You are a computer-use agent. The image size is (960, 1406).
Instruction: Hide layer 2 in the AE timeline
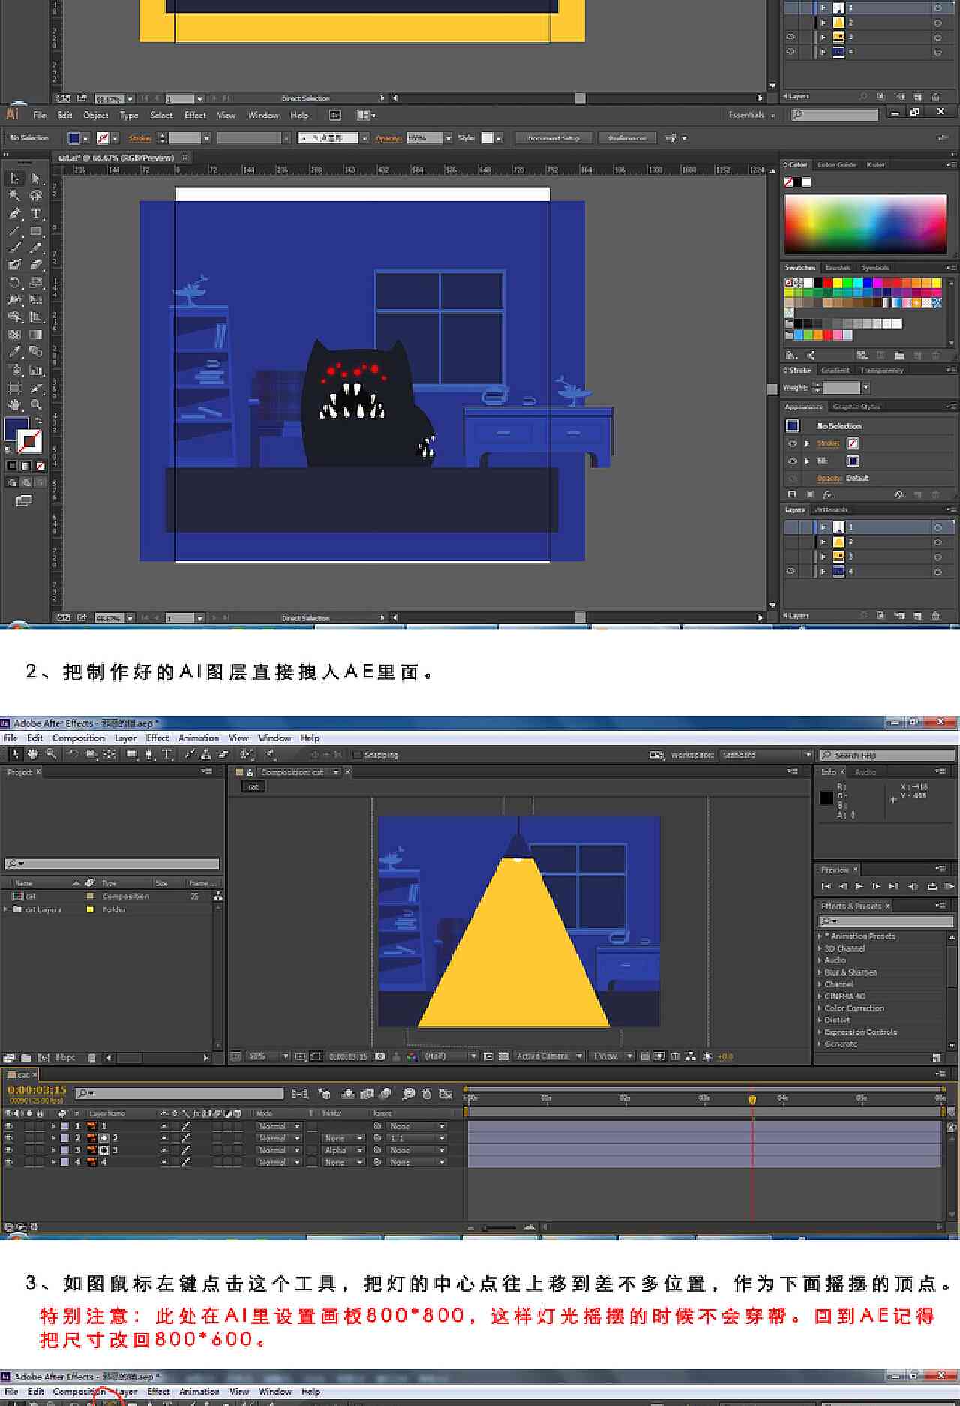pos(9,1138)
